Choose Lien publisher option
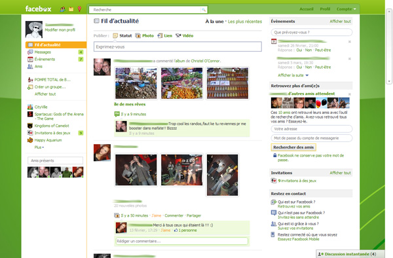Viewport: 393px width, 258px height. point(164,35)
